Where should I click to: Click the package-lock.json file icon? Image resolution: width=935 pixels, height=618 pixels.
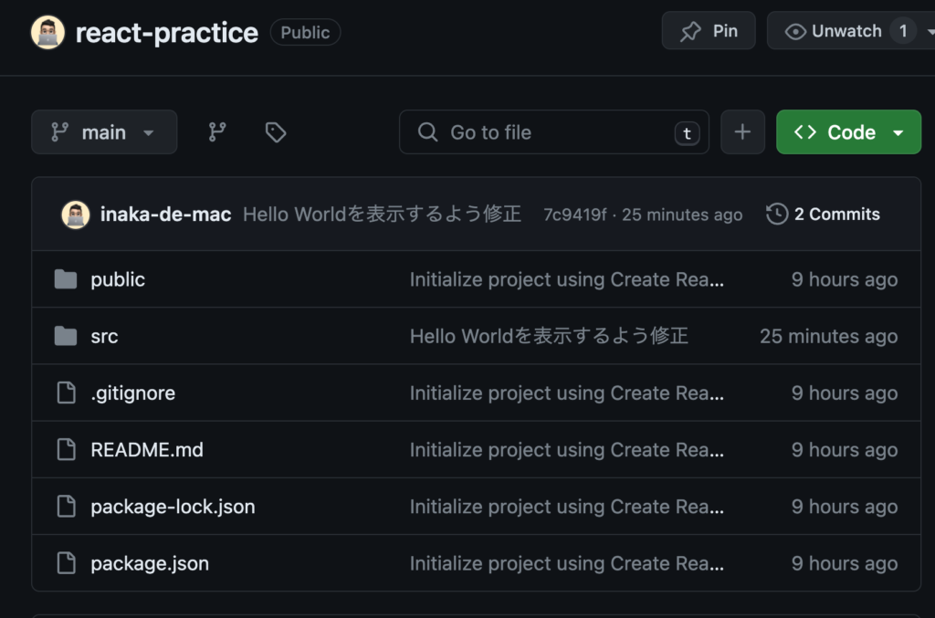66,506
